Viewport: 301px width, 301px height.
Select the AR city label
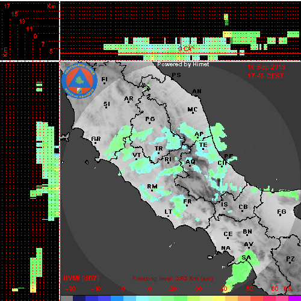(x=129, y=99)
